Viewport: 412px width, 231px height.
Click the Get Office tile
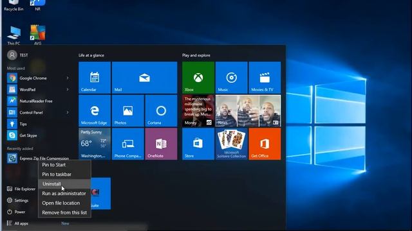[265, 144]
